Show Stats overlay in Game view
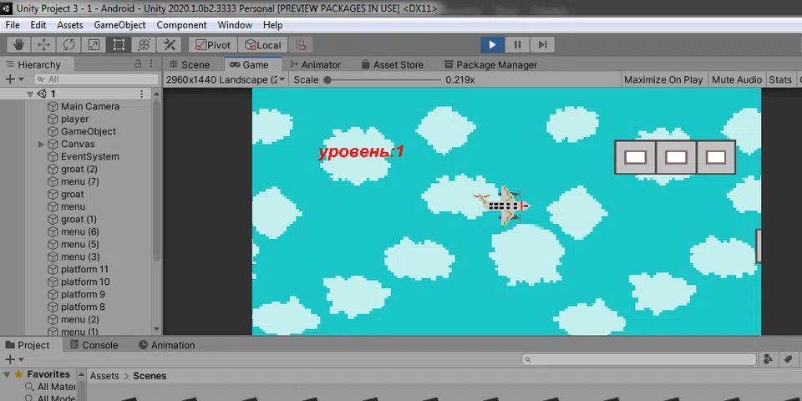 tap(779, 79)
